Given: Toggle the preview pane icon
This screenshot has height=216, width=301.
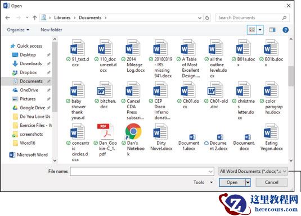Looking at the screenshot, I should (x=272, y=30).
